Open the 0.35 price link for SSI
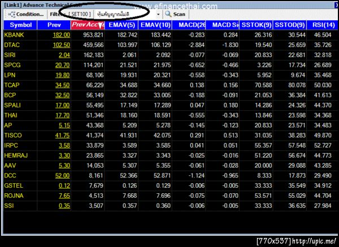The height and width of the screenshot is (247, 339). coord(64,206)
